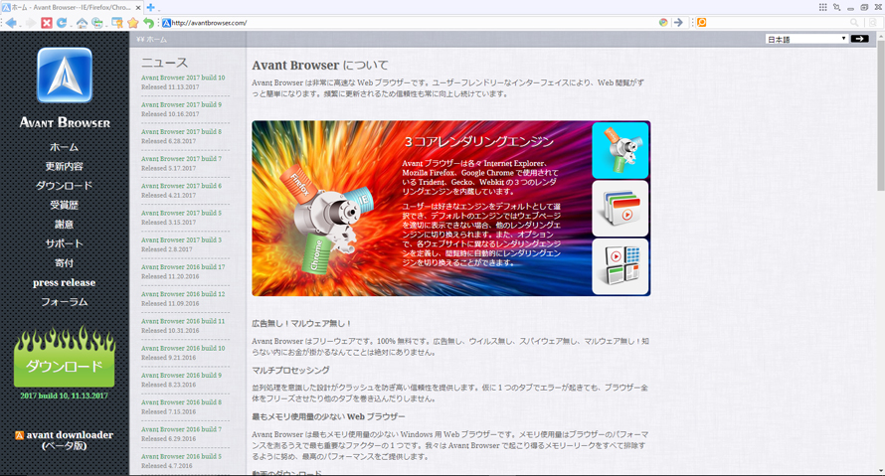Switch rendering engine via Chrome icon

(663, 23)
